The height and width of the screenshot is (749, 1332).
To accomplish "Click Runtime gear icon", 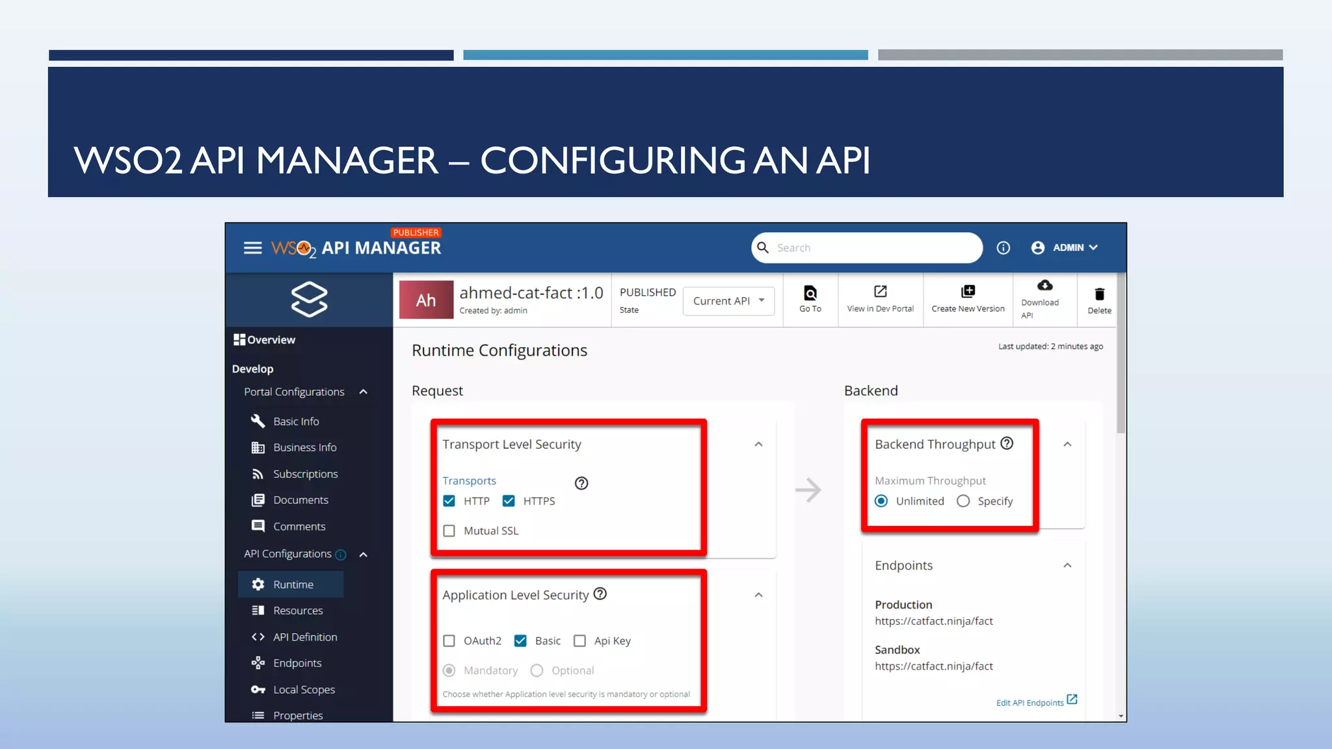I will coord(258,585).
